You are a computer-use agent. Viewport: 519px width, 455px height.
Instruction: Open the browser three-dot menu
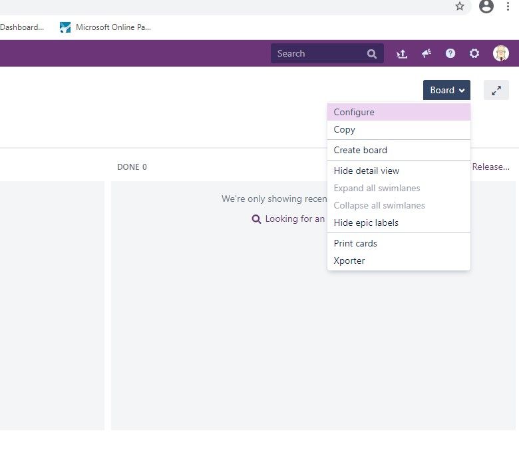508,6
